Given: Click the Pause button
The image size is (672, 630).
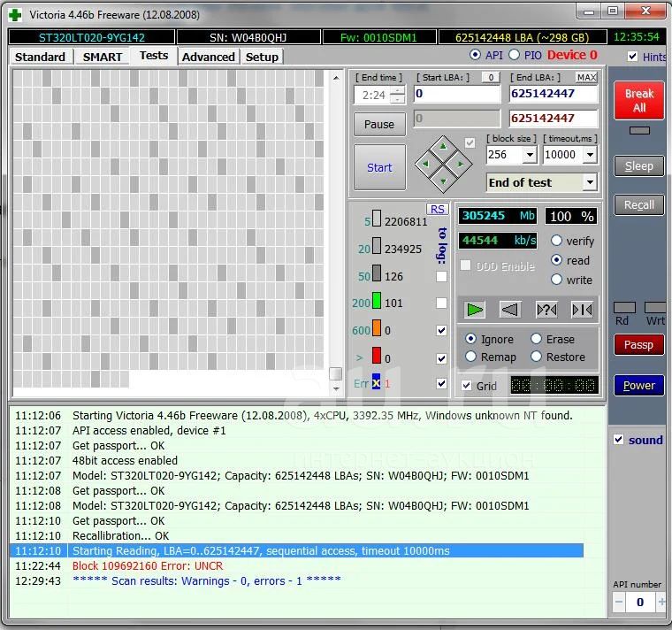Looking at the screenshot, I should 379,125.
